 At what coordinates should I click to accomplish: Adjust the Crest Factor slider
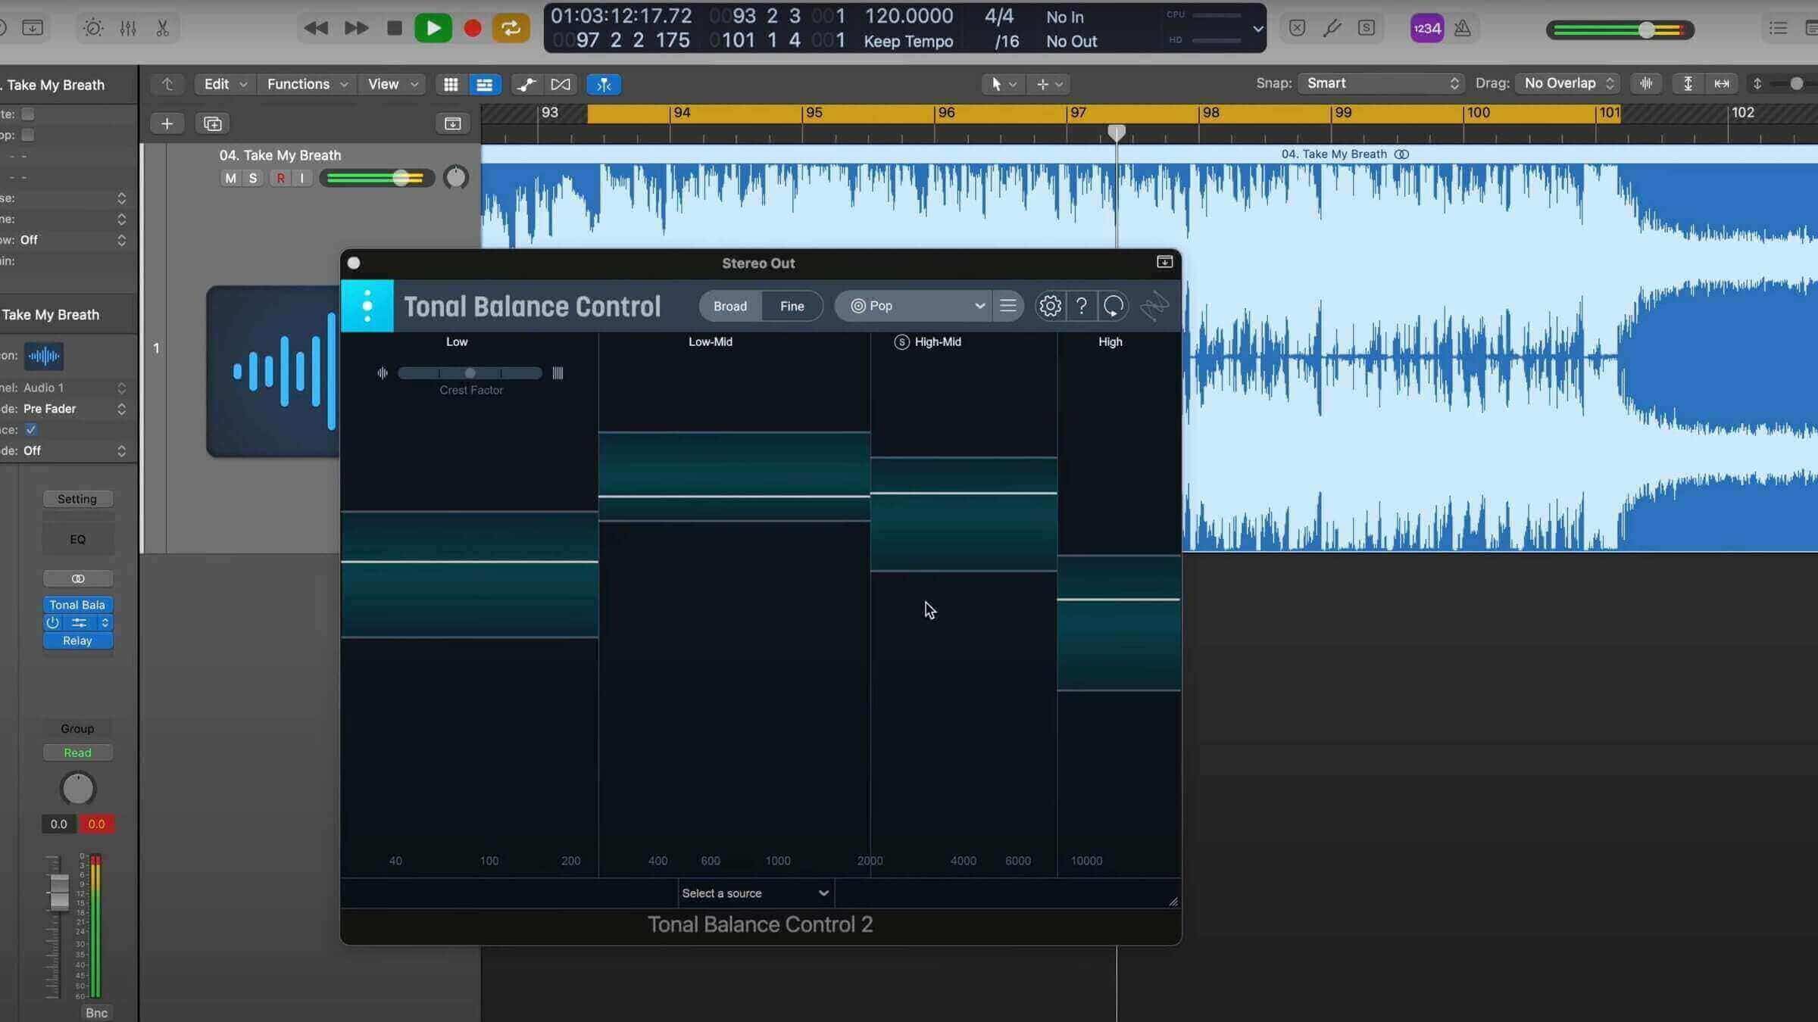pyautogui.click(x=470, y=373)
